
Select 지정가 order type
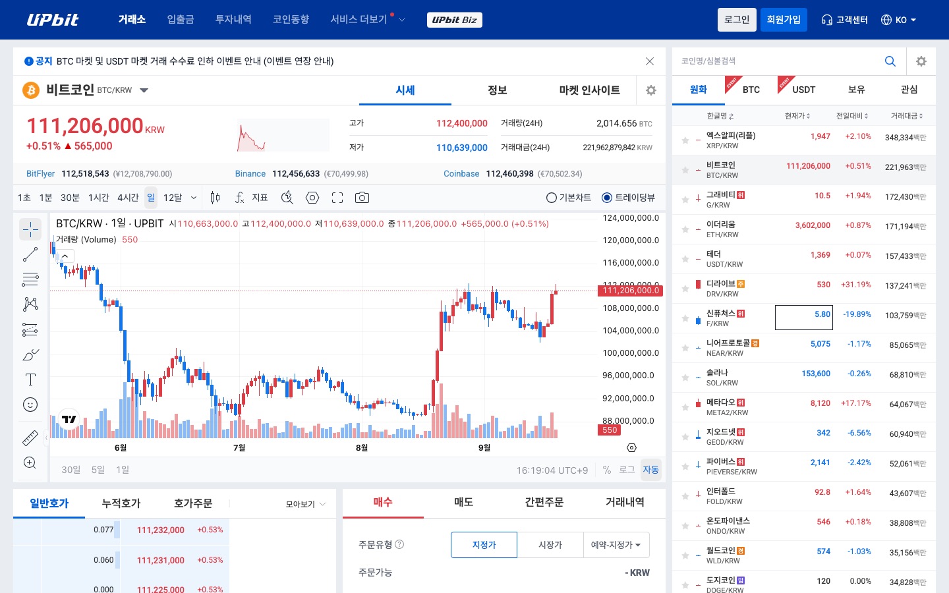click(x=484, y=545)
